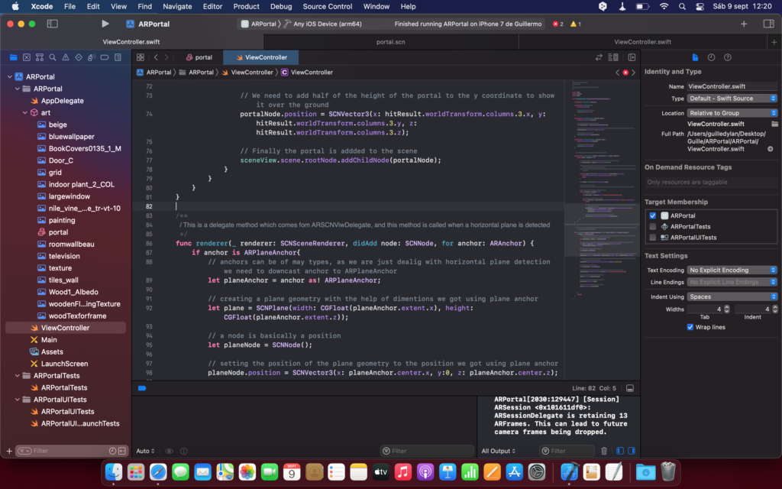This screenshot has height=489, width=782.
Task: Clear the console with trash button
Action: point(603,451)
